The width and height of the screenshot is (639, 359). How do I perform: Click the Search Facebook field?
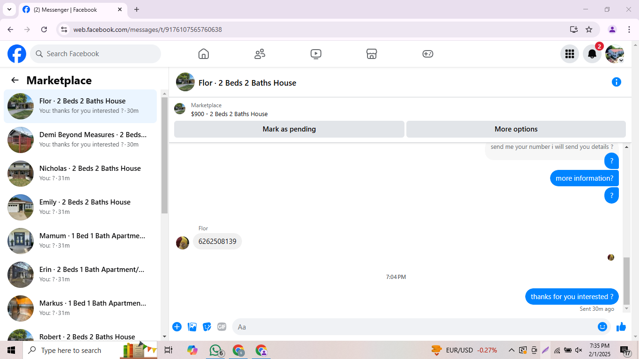pos(95,54)
